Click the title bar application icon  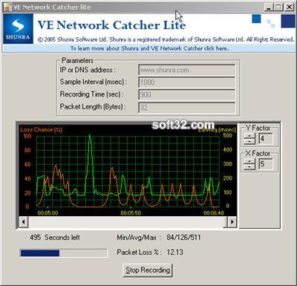[7, 7]
